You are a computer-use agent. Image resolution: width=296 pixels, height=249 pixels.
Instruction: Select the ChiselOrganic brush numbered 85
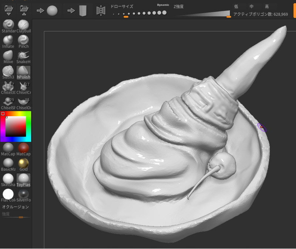point(23,103)
